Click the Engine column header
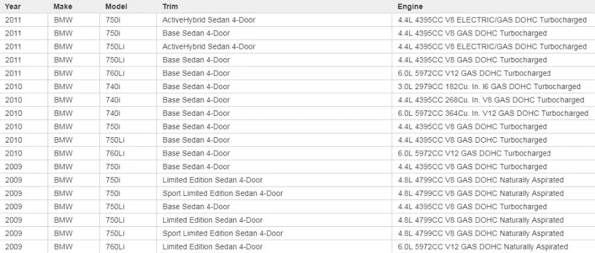Screen dimensions: 595x253 coord(494,7)
